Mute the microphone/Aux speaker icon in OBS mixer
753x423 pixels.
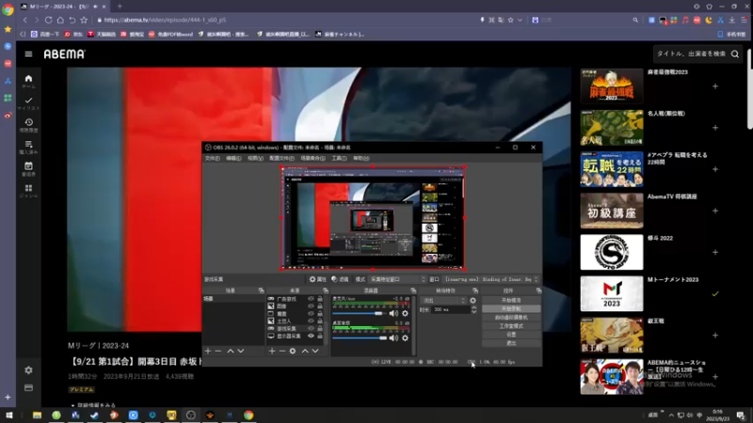tap(393, 313)
